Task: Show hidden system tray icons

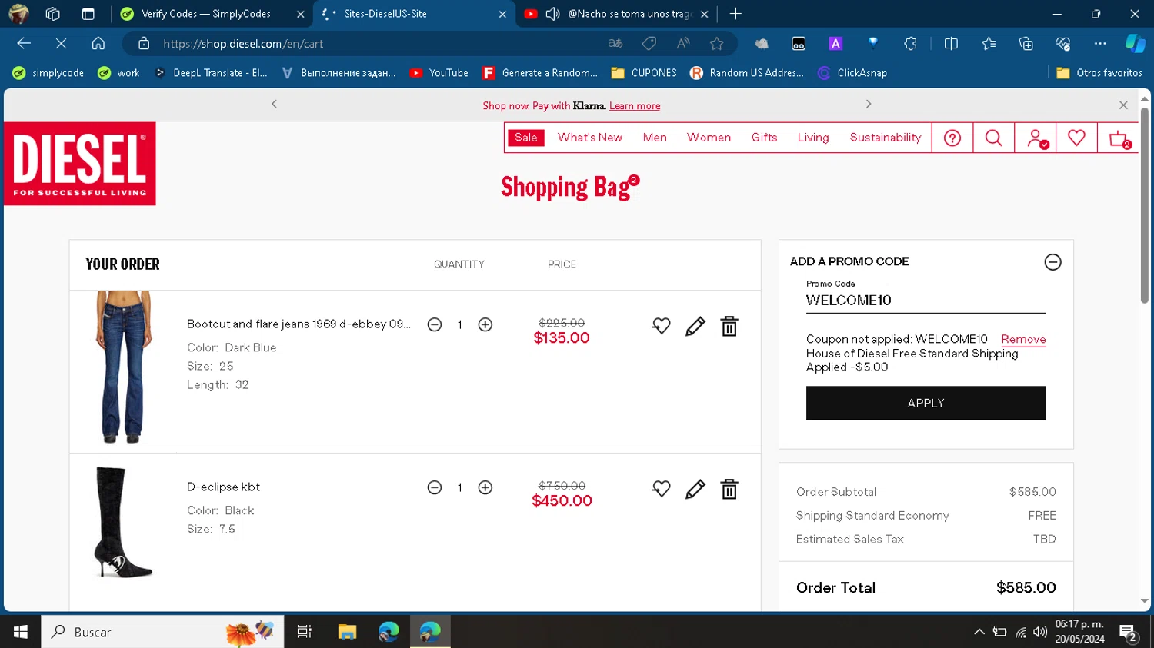Action: click(x=979, y=632)
